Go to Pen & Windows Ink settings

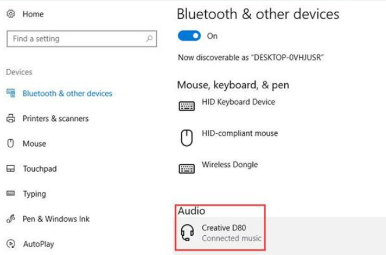click(x=56, y=219)
